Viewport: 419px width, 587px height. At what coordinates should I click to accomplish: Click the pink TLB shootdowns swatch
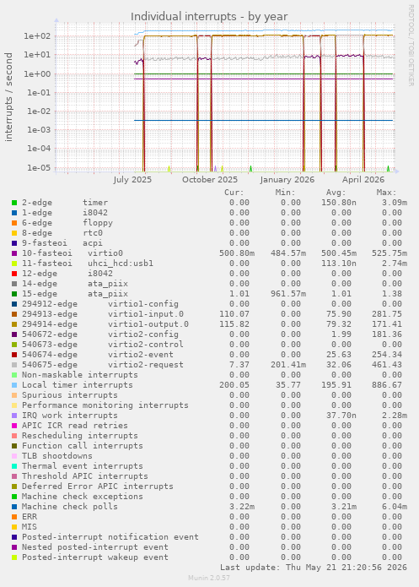click(x=14, y=456)
